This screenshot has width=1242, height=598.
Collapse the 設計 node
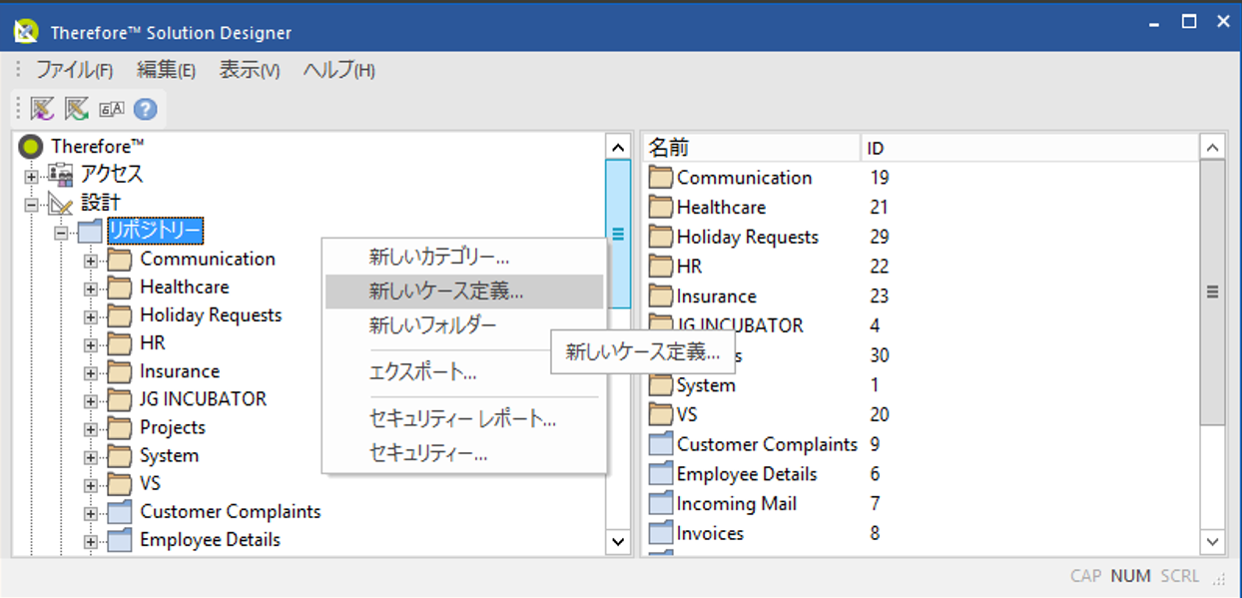click(x=31, y=205)
